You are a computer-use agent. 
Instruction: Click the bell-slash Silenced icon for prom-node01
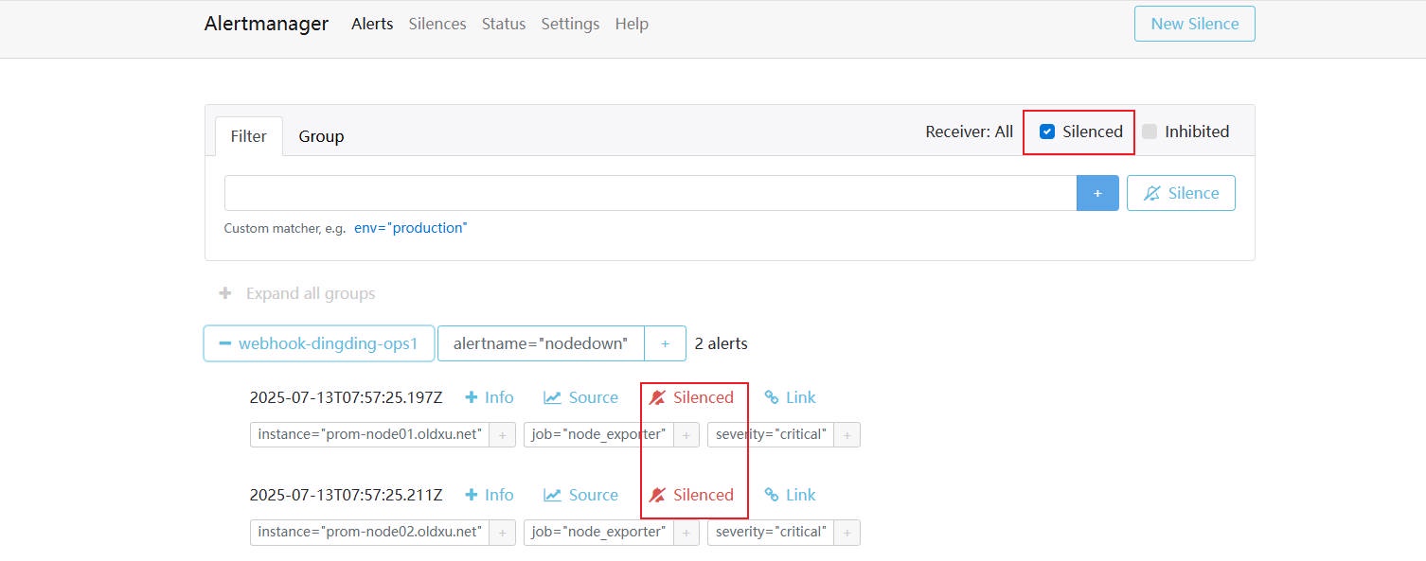point(657,398)
